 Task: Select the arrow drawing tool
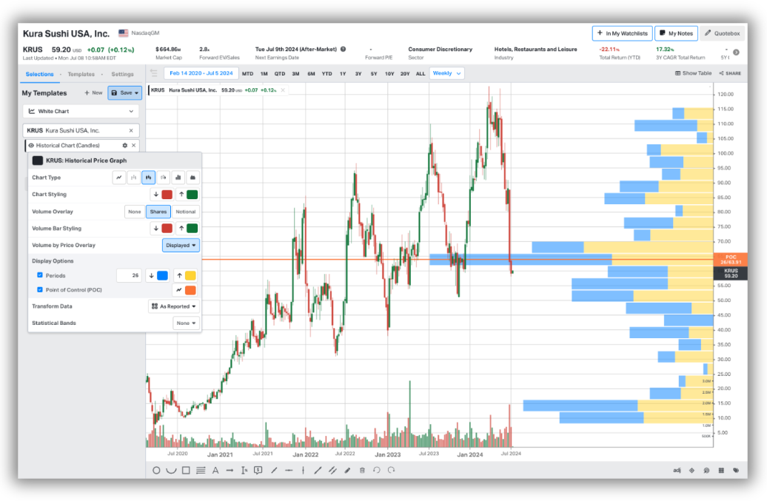[230, 470]
